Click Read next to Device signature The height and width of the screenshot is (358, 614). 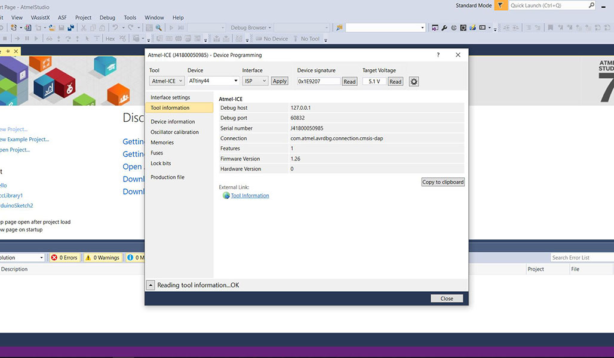[x=349, y=81]
